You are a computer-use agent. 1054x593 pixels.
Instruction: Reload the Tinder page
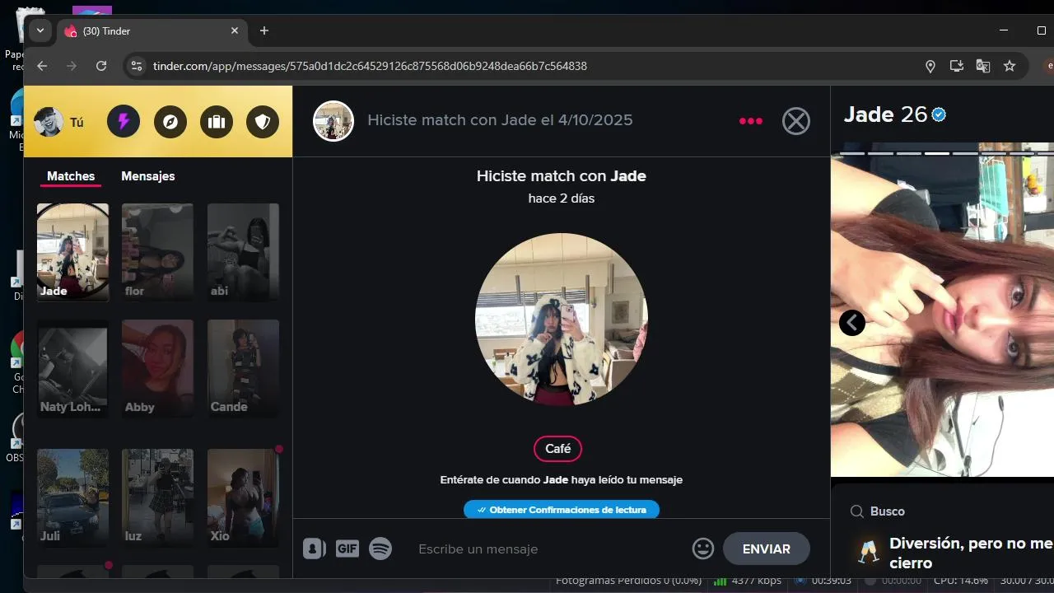click(x=101, y=66)
